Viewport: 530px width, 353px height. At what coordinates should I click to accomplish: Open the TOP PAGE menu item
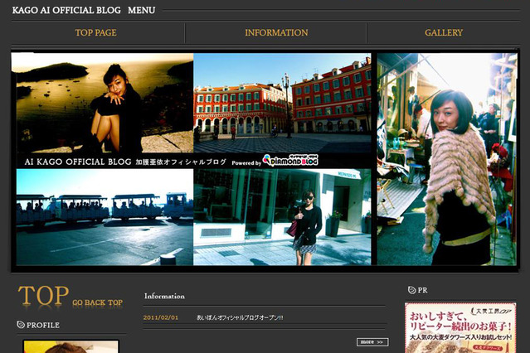[95, 33]
